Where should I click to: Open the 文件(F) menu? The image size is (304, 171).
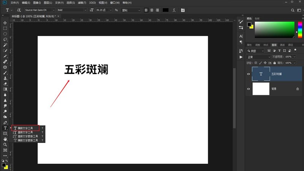click(15, 3)
